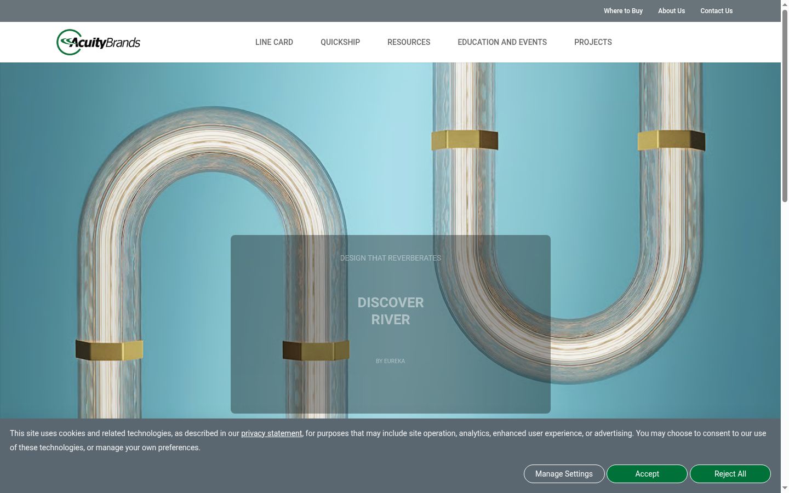Screen dimensions: 789x493
Task: Accept all cookies
Action: 647,474
